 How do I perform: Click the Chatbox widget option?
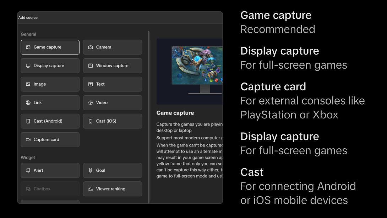[50, 189]
